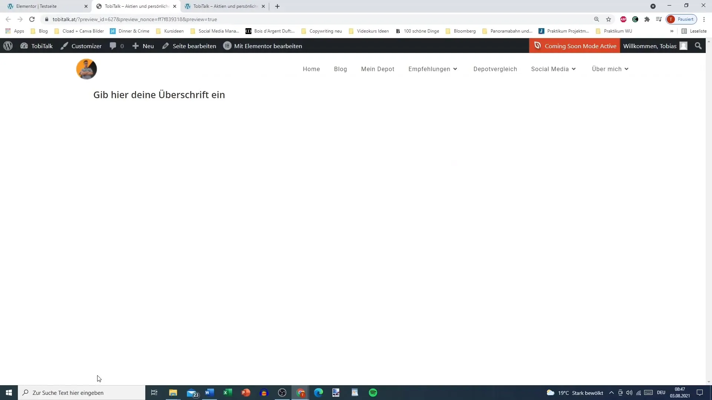712x400 pixels.
Task: Open the Adblock Plus extension icon
Action: [623, 19]
